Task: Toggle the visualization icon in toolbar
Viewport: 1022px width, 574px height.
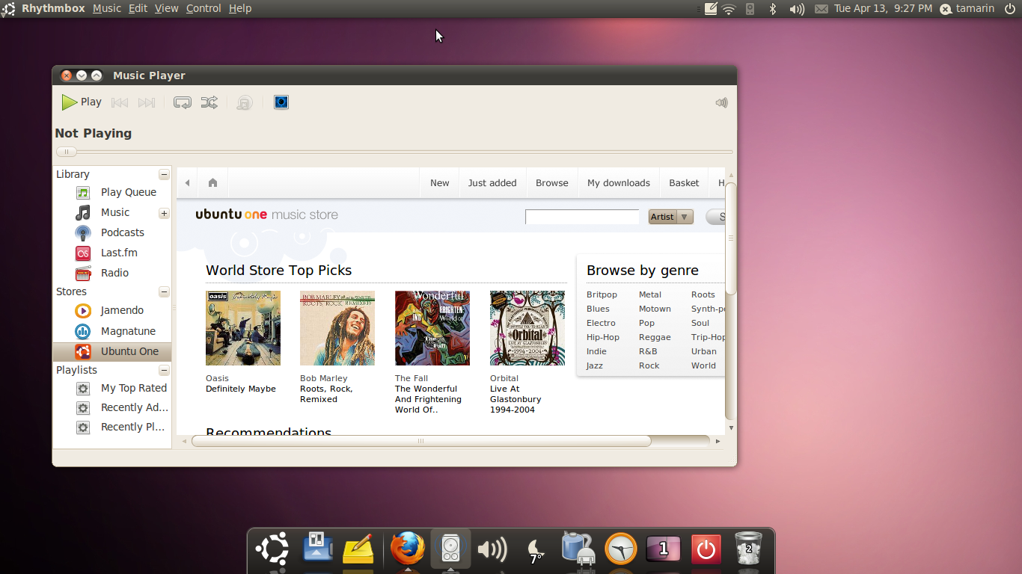Action: [x=281, y=102]
